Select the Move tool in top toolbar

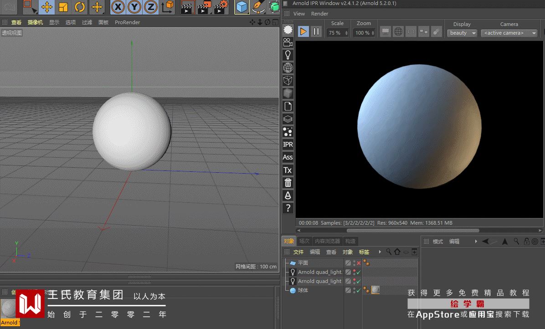46,7
